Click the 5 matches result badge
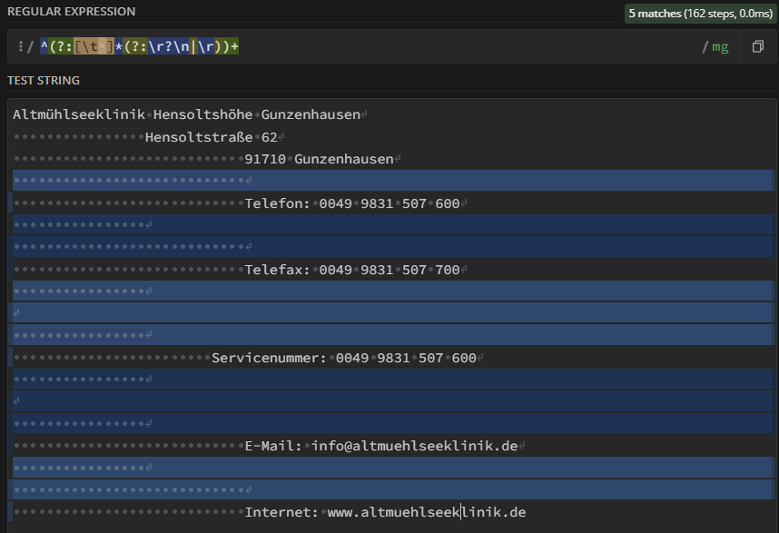The height and width of the screenshot is (533, 779). pos(699,14)
